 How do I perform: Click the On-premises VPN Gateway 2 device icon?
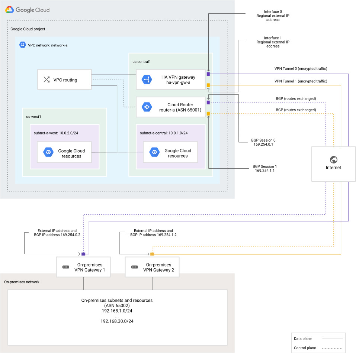(134, 267)
